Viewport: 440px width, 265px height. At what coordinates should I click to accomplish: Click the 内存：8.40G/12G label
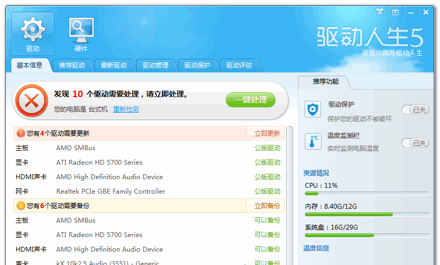331,207
